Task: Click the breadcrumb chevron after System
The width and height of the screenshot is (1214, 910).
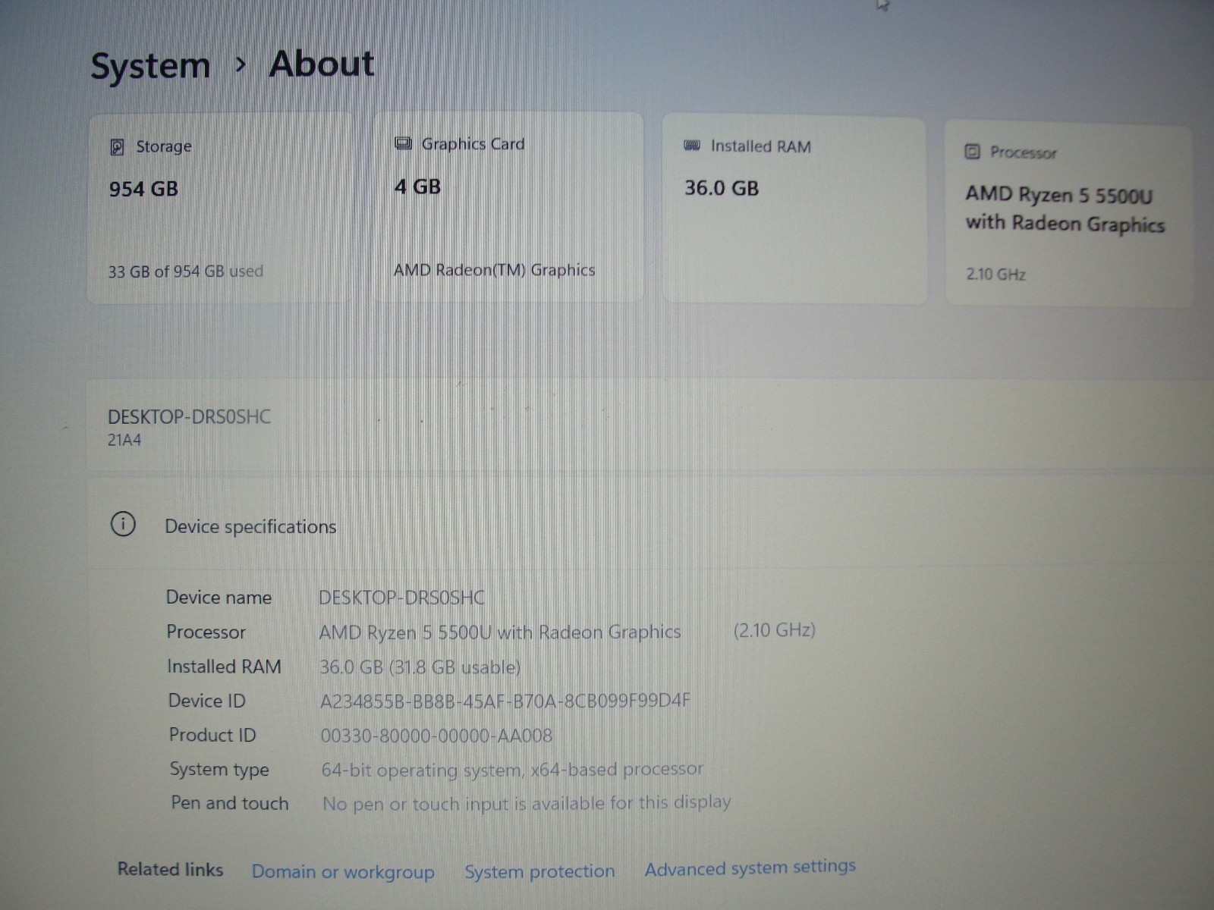Action: click(x=241, y=65)
